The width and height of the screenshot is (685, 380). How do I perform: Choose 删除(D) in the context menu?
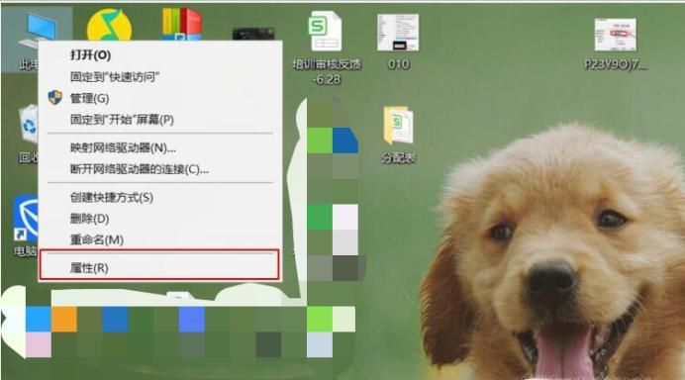click(x=89, y=219)
